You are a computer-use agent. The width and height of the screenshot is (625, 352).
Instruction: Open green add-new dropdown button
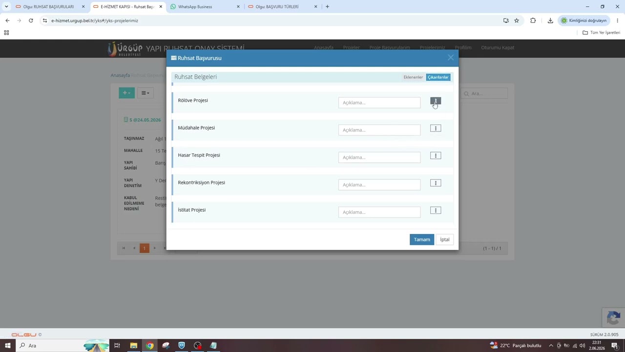(x=126, y=93)
